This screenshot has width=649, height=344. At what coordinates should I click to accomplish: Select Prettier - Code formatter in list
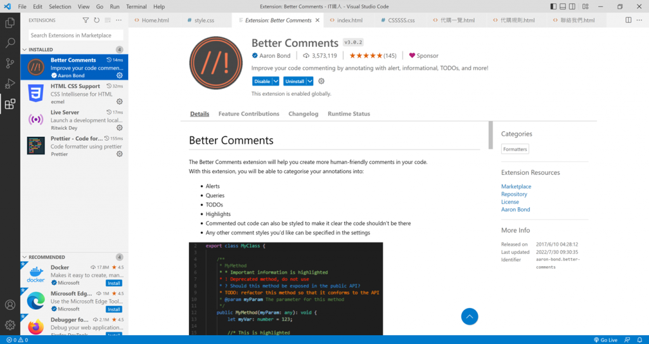[75, 146]
